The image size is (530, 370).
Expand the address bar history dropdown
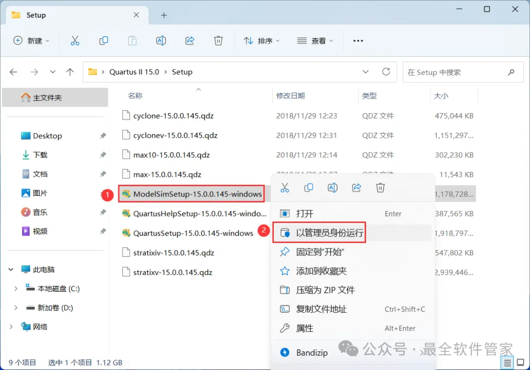coord(366,72)
